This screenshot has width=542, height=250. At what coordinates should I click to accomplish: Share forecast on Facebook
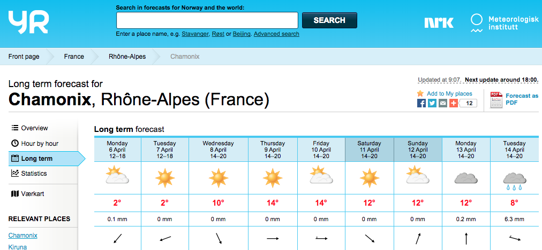(421, 103)
